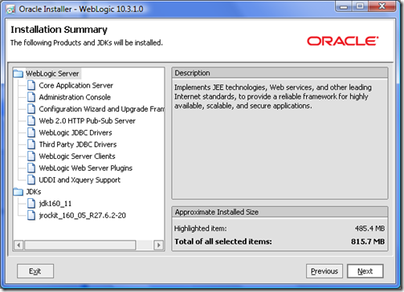404x292 pixels.
Task: Click the Third Party JDBC Drivers icon
Action: pyautogui.click(x=31, y=144)
